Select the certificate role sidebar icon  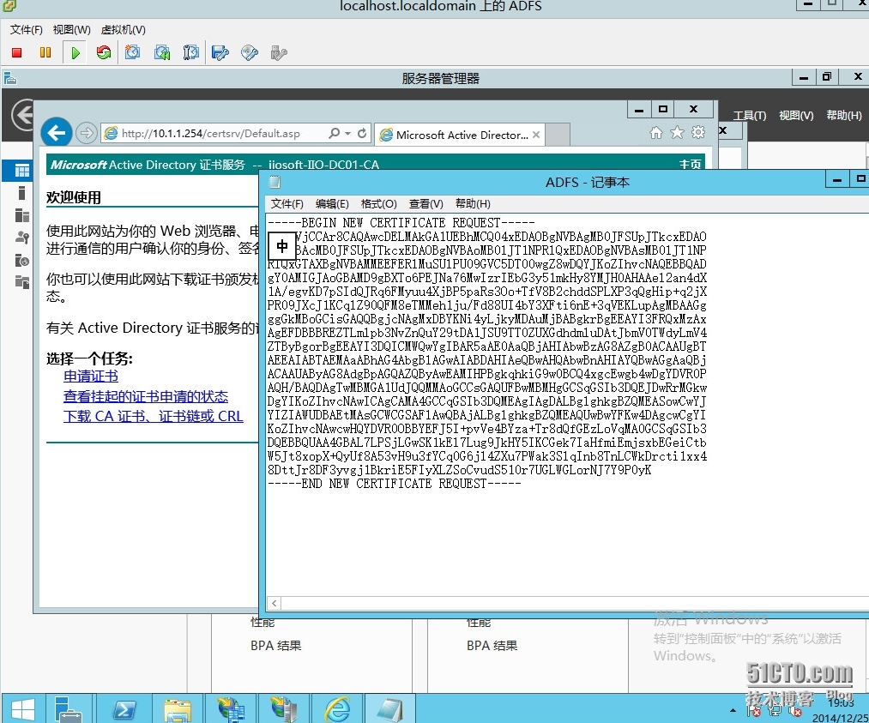(x=22, y=260)
